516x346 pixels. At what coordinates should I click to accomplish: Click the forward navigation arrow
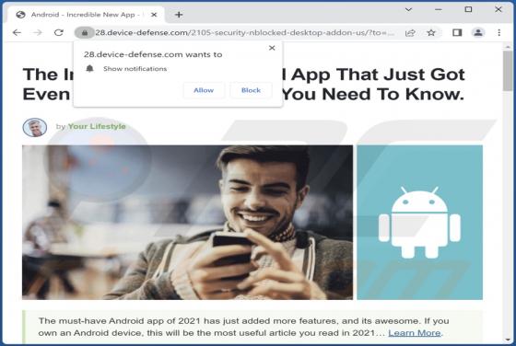click(38, 32)
